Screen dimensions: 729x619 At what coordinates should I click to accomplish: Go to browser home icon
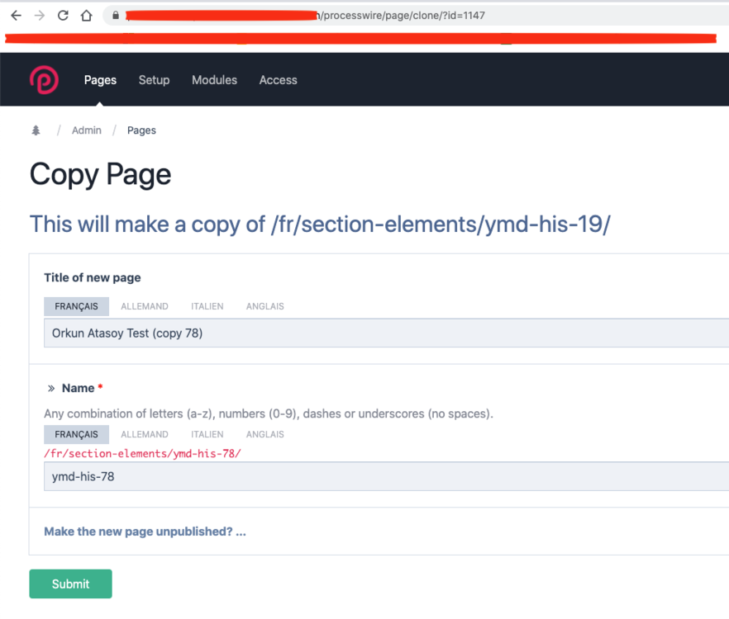pyautogui.click(x=86, y=15)
